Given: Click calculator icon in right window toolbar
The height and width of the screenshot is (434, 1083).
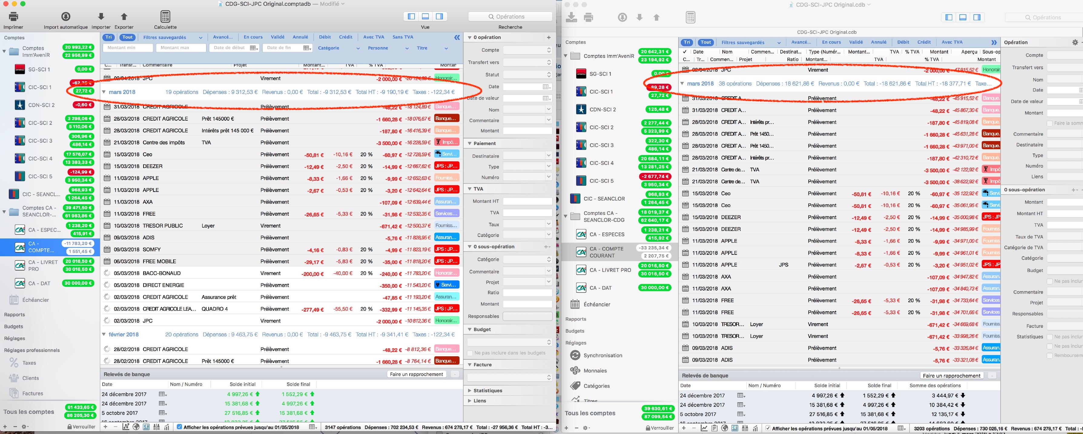Looking at the screenshot, I should [690, 17].
